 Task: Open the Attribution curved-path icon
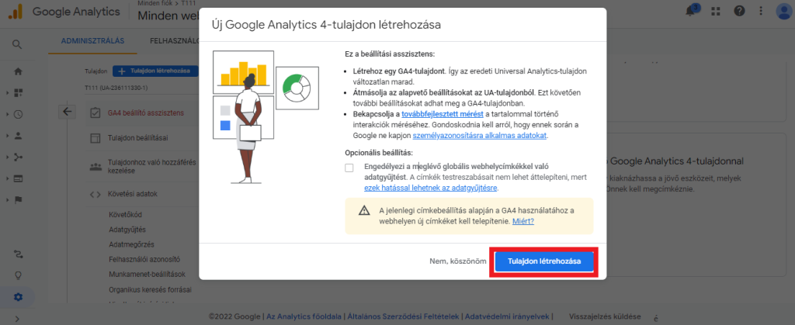19,254
